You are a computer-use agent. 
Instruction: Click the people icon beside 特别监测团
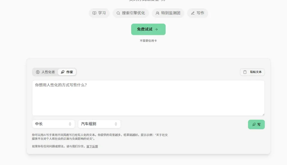(x=158, y=13)
